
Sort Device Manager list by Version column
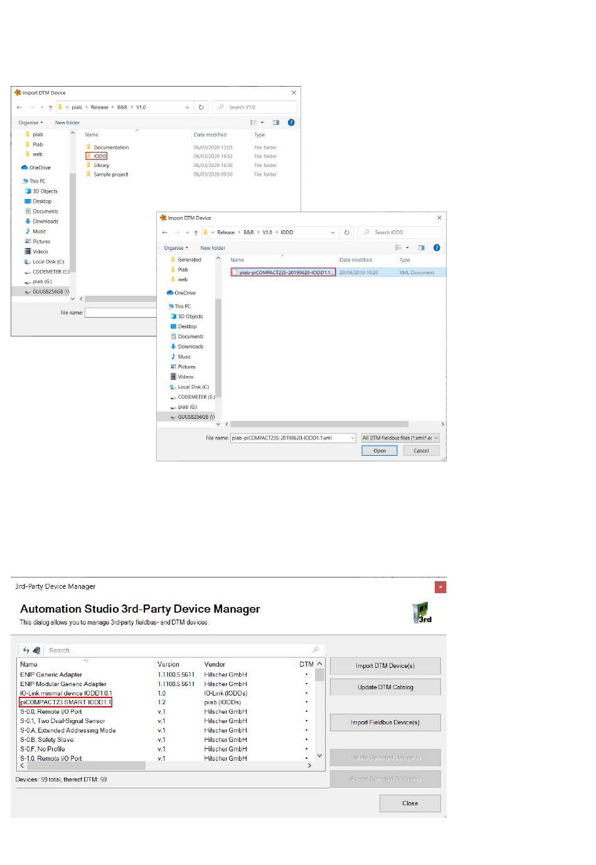click(x=168, y=664)
